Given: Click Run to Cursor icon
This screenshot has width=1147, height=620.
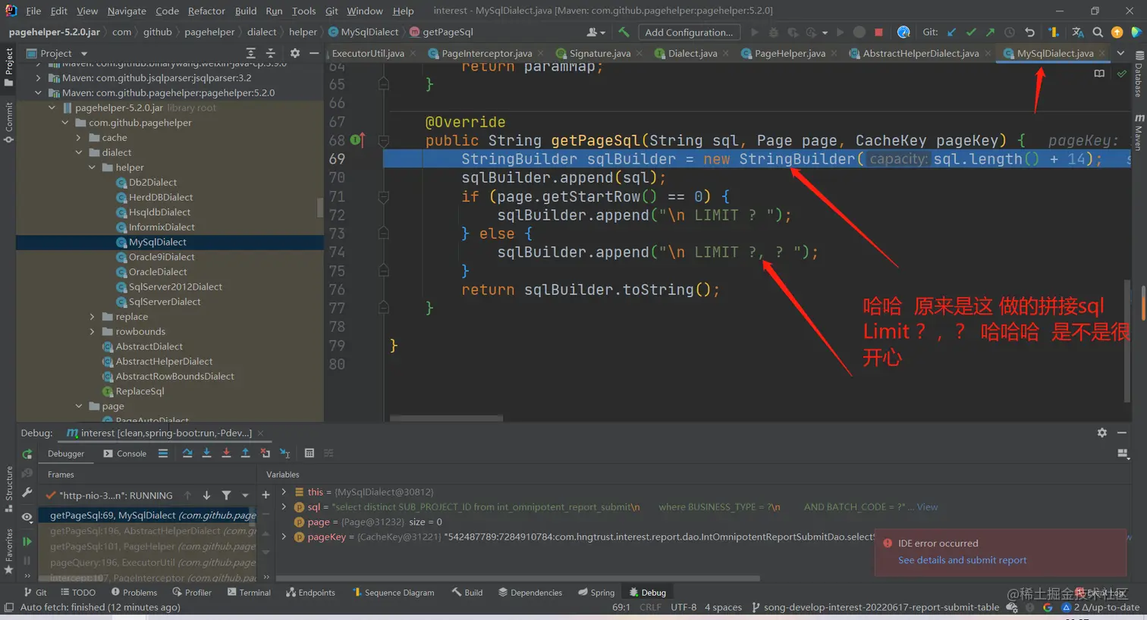Looking at the screenshot, I should (285, 453).
